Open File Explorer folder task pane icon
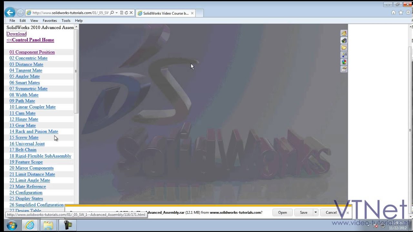 (344, 48)
